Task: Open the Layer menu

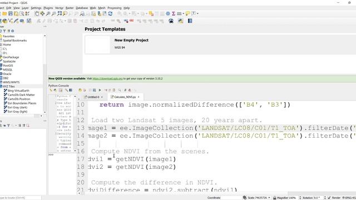Action: coord(25,8)
